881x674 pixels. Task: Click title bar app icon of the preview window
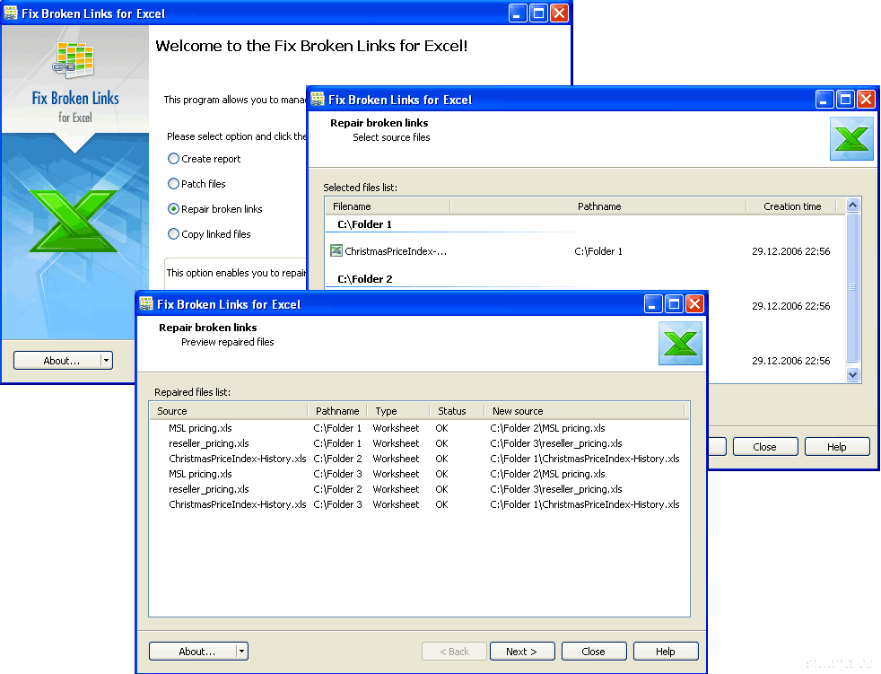pos(145,304)
